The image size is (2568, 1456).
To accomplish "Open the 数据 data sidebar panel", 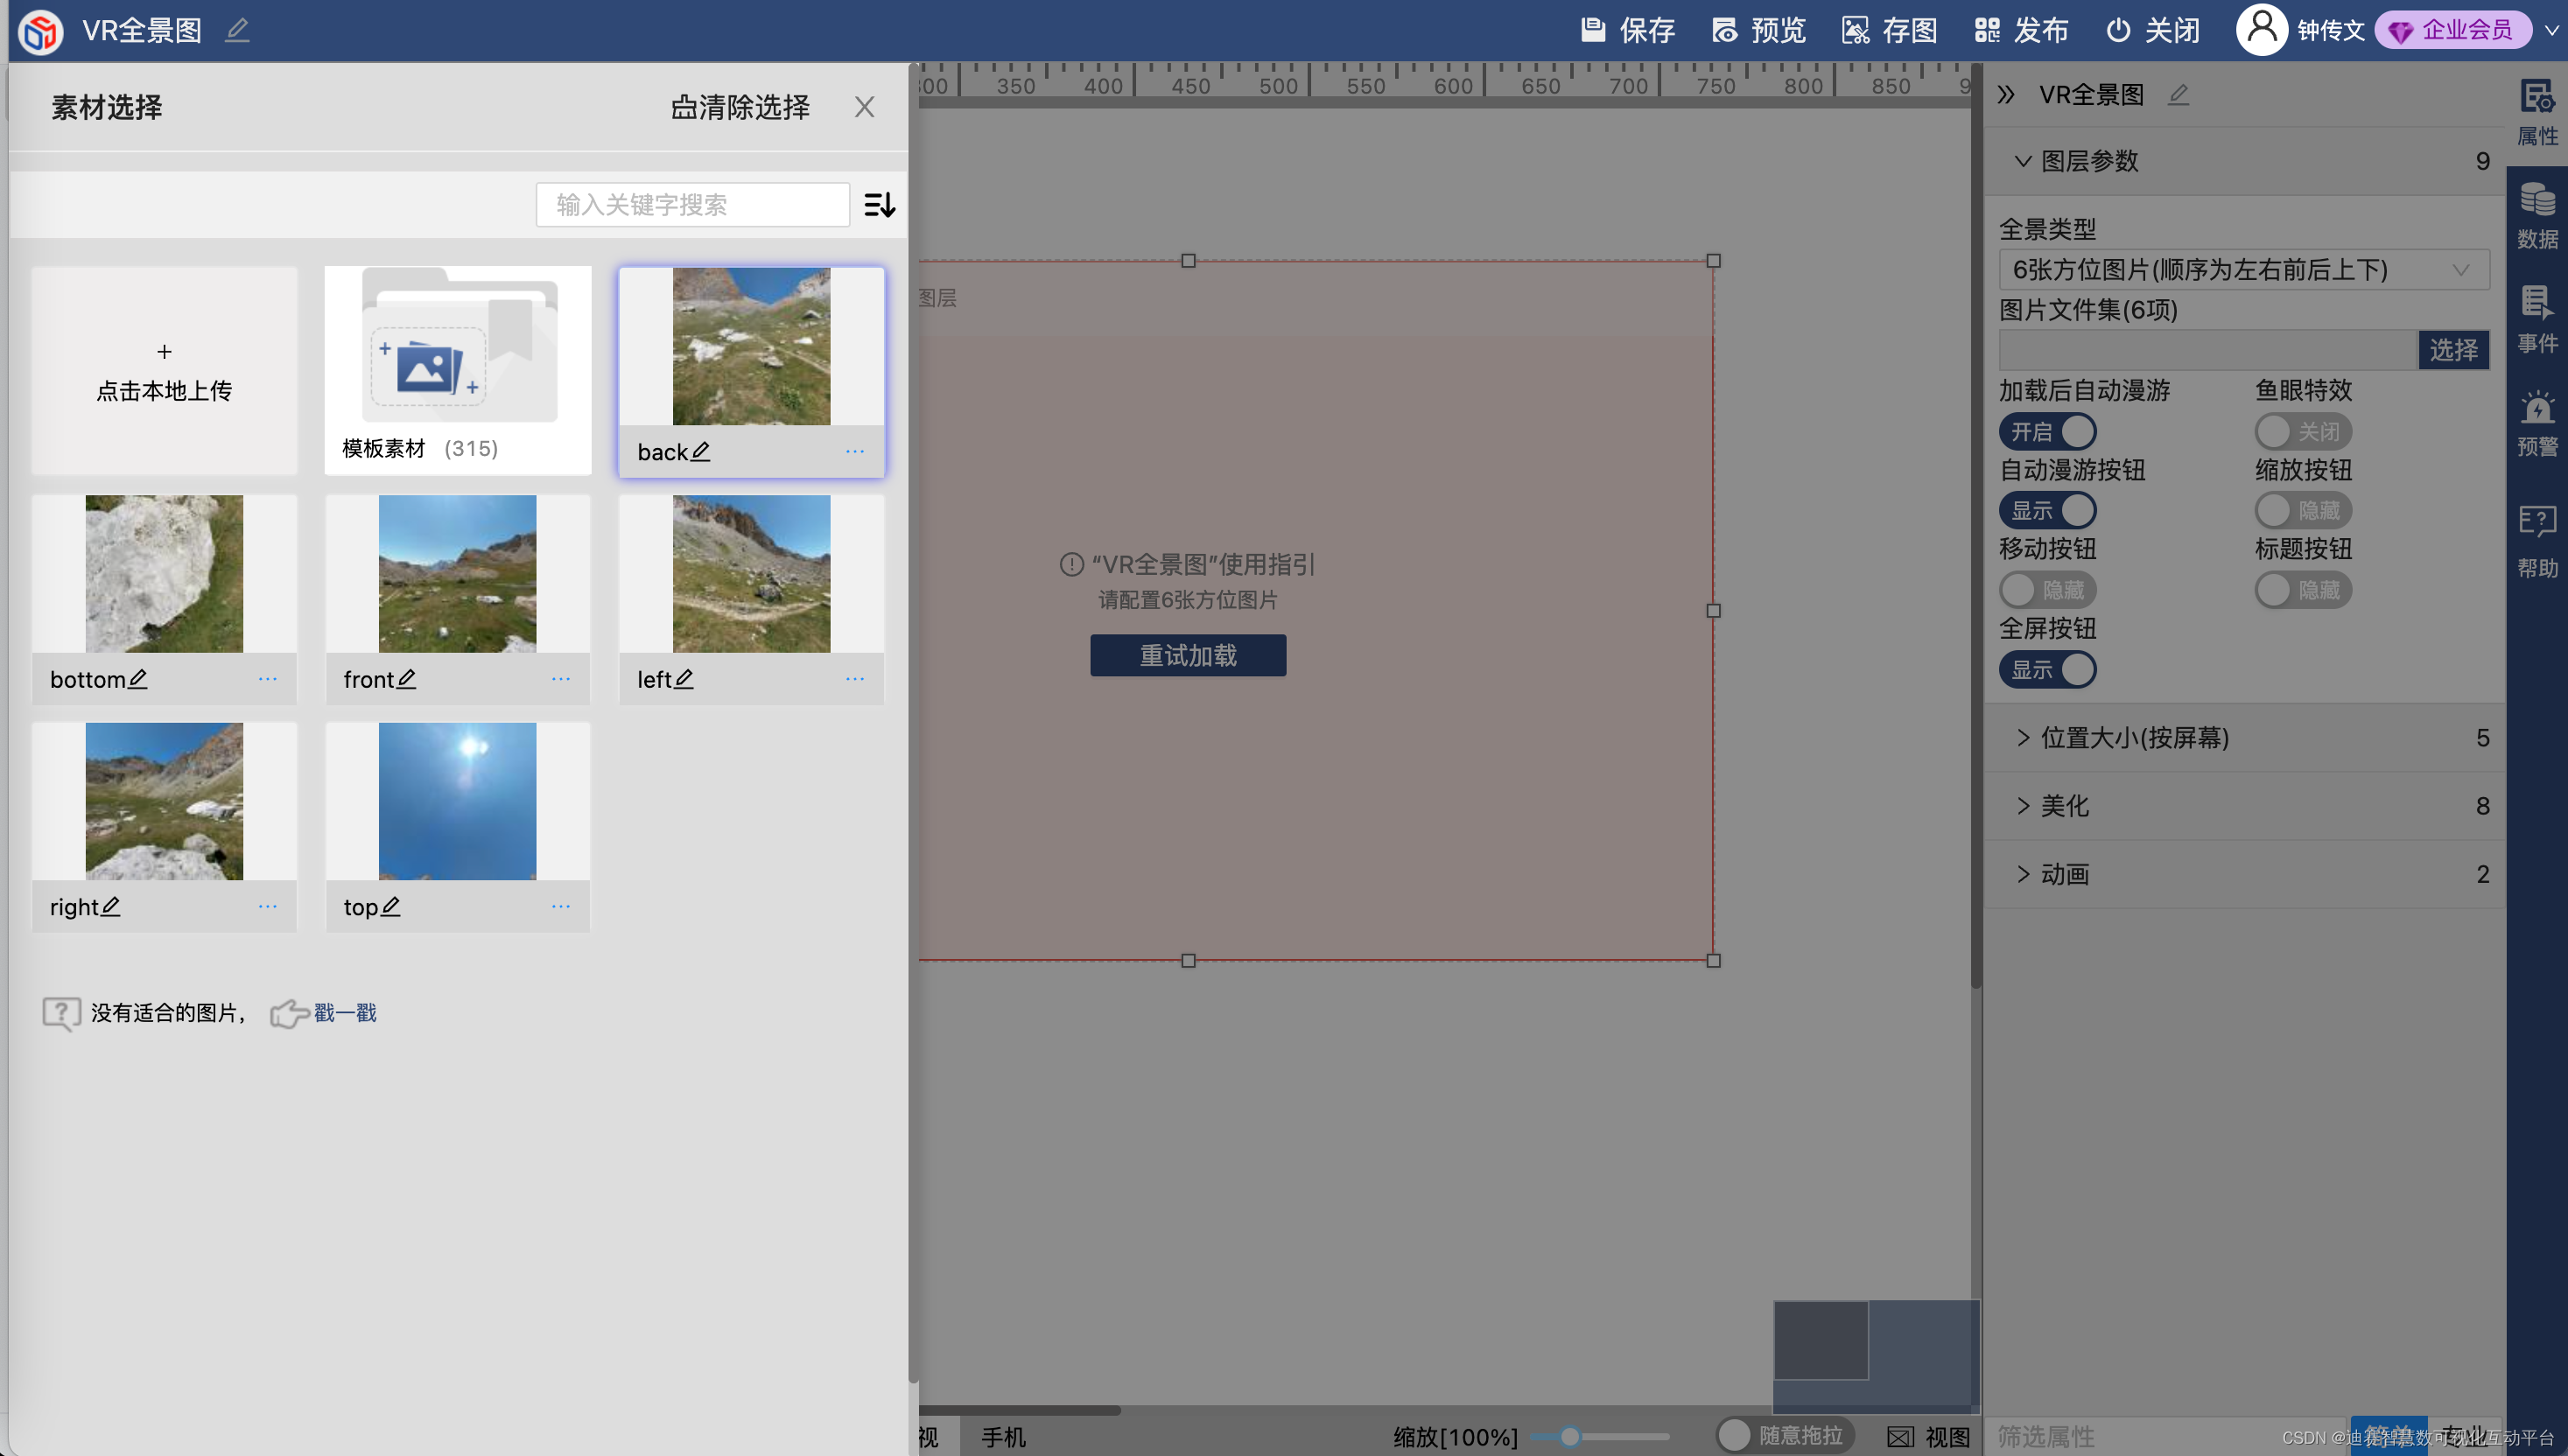I will click(x=2536, y=216).
